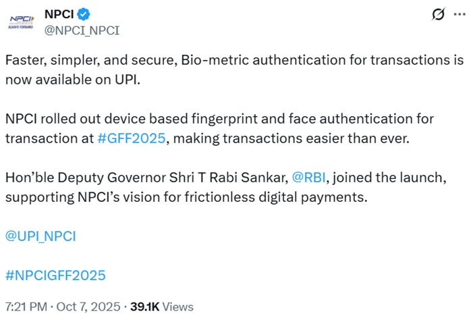Click the NPCI display name
Image resolution: width=471 pixels, height=318 pixels.
(x=59, y=14)
